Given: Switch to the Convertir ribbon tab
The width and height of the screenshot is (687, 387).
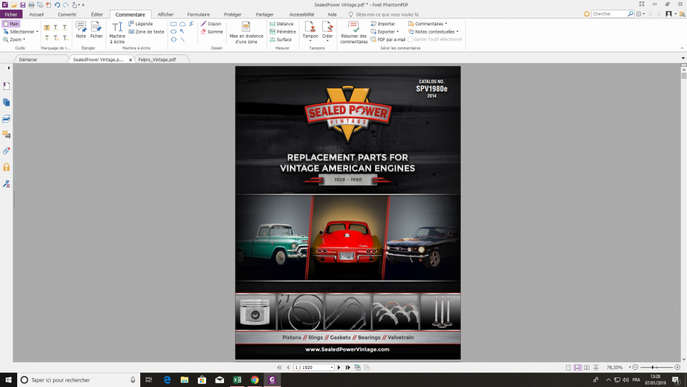Looking at the screenshot, I should [x=67, y=14].
